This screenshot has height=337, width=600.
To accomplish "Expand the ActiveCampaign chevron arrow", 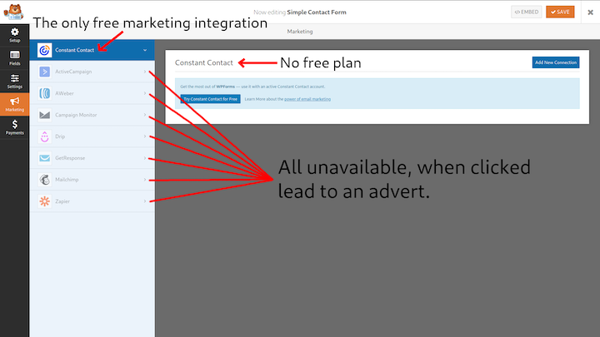I will 145,72.
